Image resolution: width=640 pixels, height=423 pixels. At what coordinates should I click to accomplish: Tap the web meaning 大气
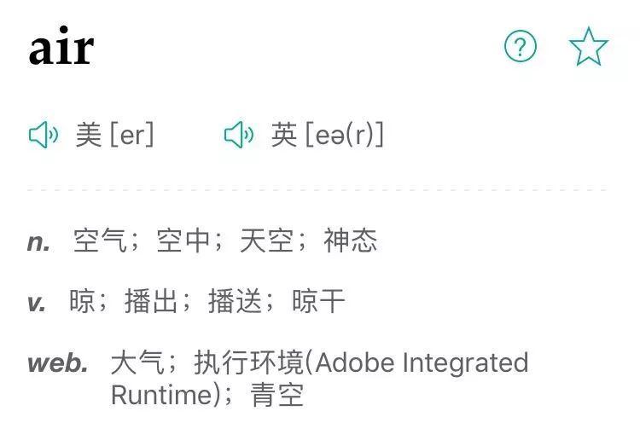(137, 362)
